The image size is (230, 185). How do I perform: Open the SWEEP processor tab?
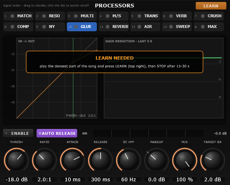point(177,27)
